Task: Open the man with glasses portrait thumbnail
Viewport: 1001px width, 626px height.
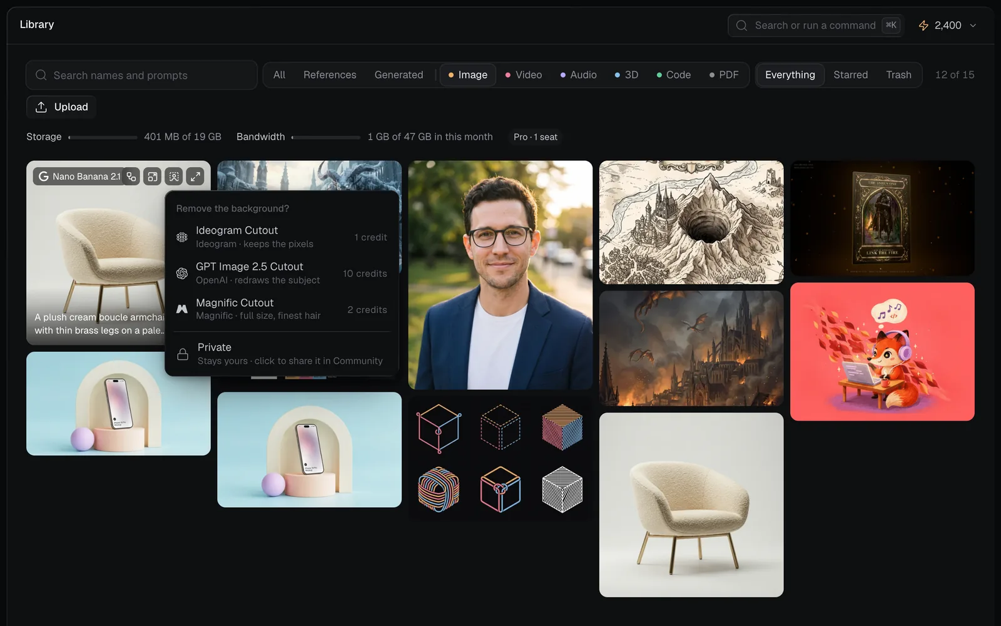Action: [500, 275]
